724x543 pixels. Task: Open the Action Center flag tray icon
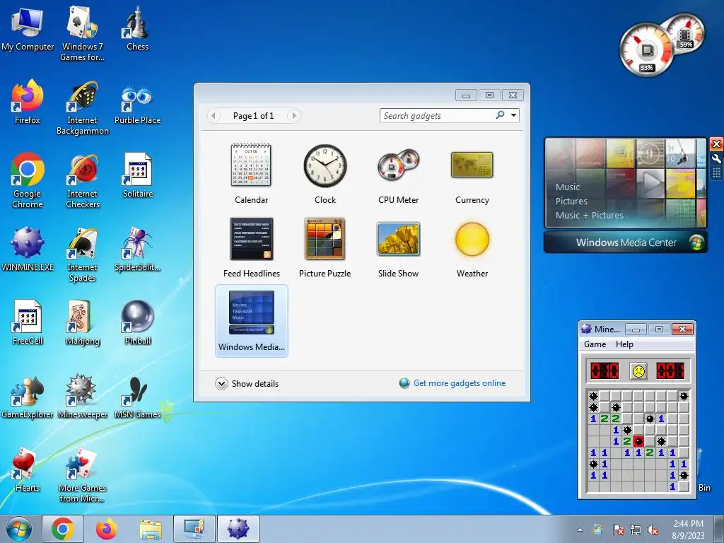[618, 530]
